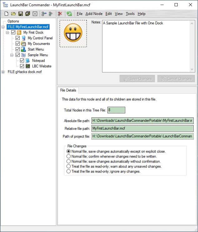Click the Total Nodes in this Tree File field

pyautogui.click(x=116, y=110)
